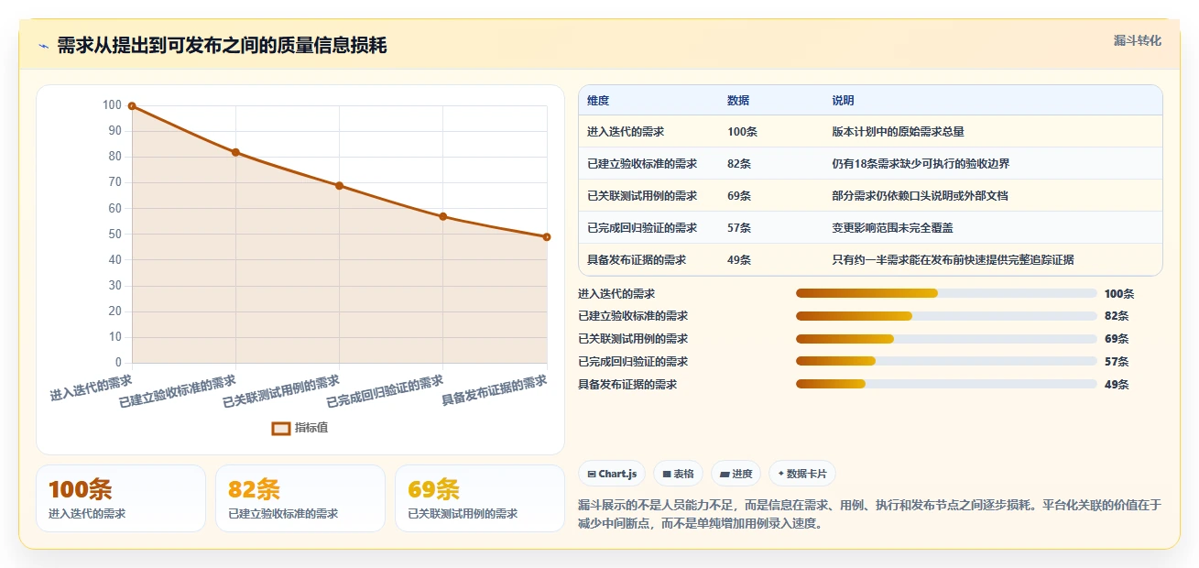The height and width of the screenshot is (568, 1199).
Task: Click table value 49条
Action: coord(739,260)
